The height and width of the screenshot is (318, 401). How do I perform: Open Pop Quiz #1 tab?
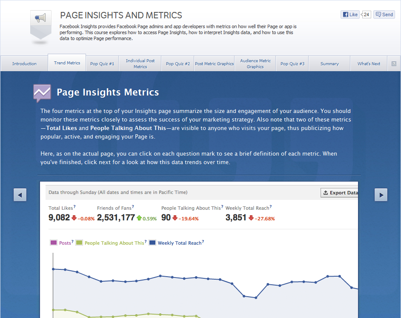point(102,64)
